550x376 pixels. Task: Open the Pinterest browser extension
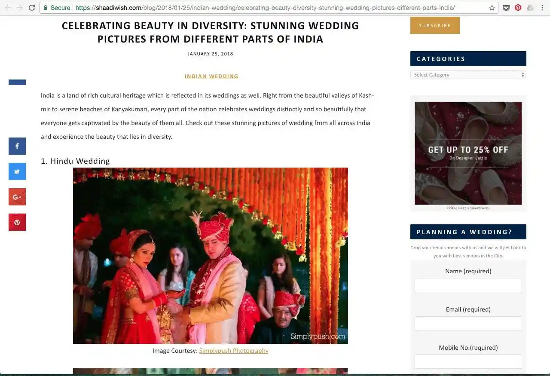(518, 8)
